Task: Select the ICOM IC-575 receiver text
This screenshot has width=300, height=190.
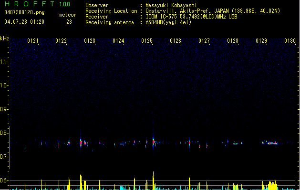Action: 191,17
